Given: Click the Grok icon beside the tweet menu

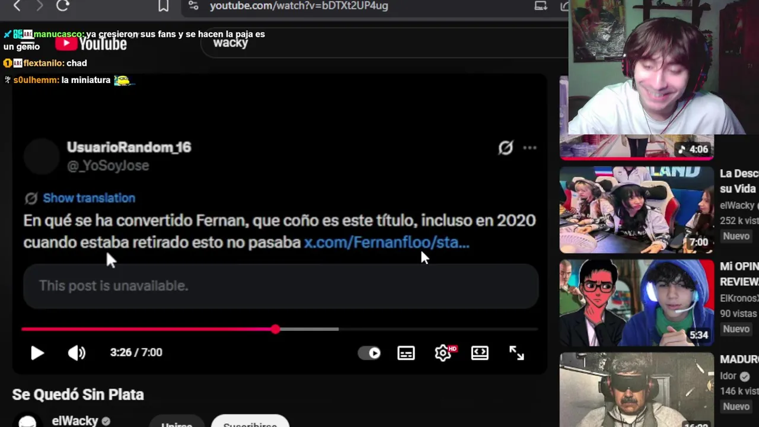Looking at the screenshot, I should click(505, 148).
